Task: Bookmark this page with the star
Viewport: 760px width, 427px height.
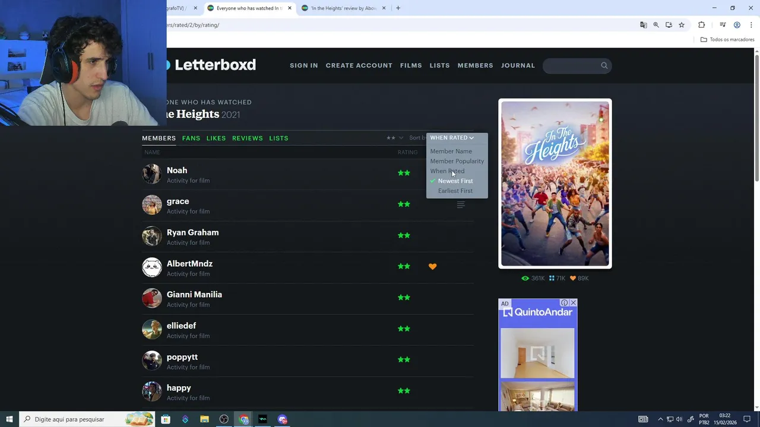Action: (x=682, y=25)
